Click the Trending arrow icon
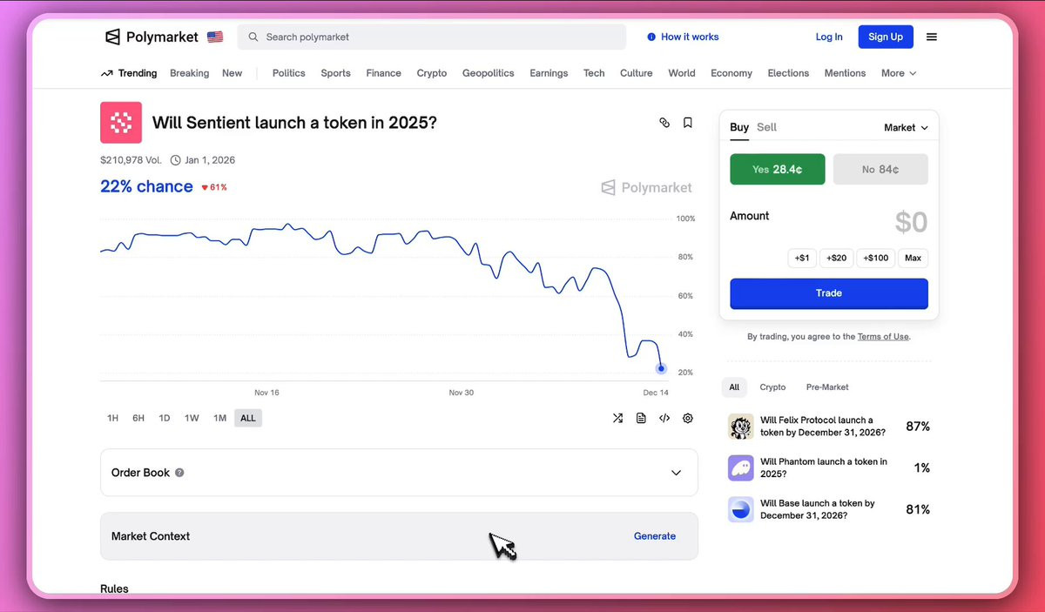This screenshot has height=612, width=1045. 106,73
